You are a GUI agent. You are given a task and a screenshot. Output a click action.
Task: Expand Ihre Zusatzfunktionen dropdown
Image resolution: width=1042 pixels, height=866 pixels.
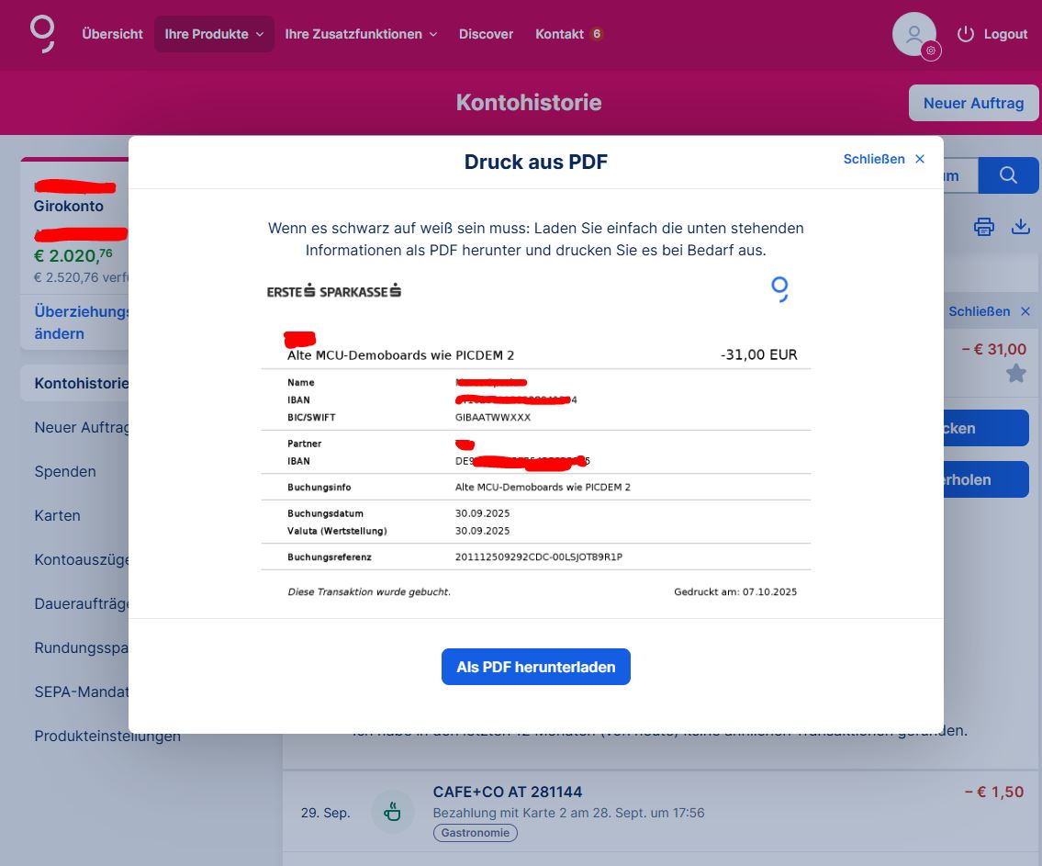point(361,34)
